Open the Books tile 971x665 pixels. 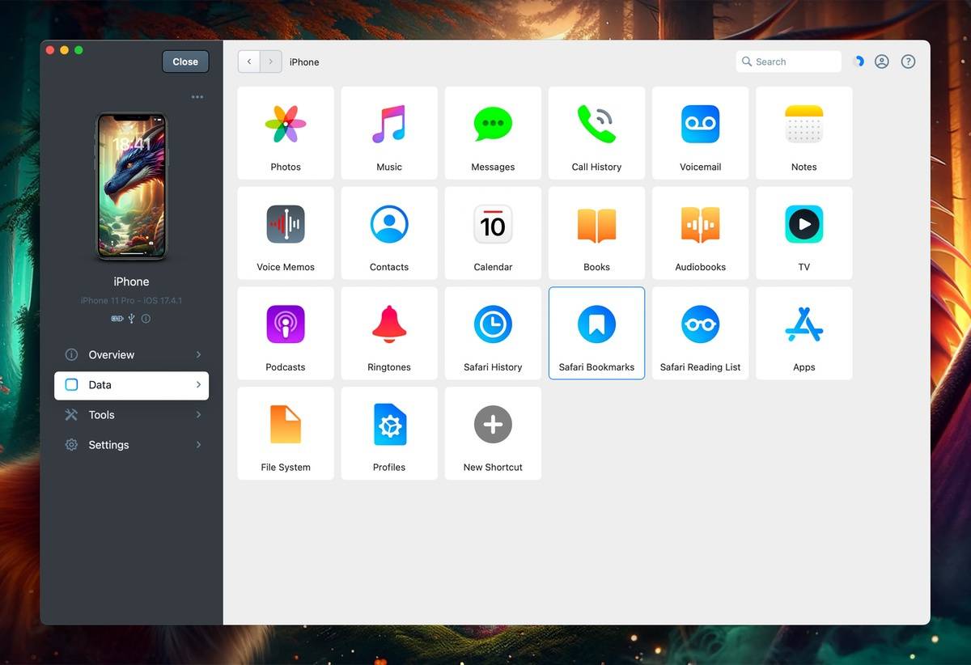pyautogui.click(x=596, y=233)
